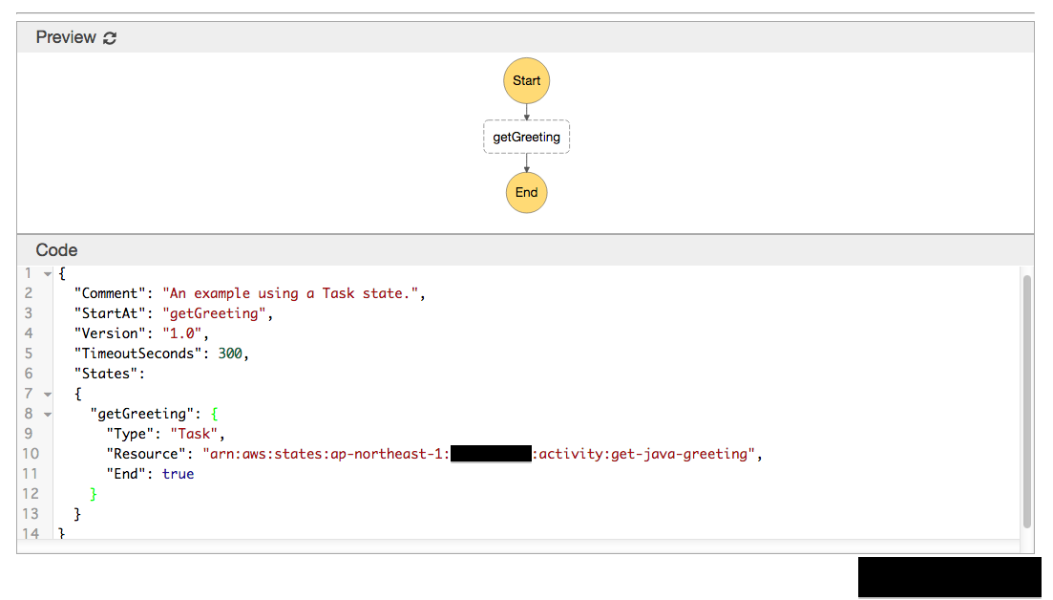
Task: Collapse the States object at line 7
Action: 45,393
